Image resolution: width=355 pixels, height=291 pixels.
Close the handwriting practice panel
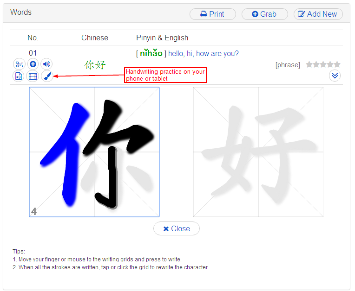pos(177,228)
